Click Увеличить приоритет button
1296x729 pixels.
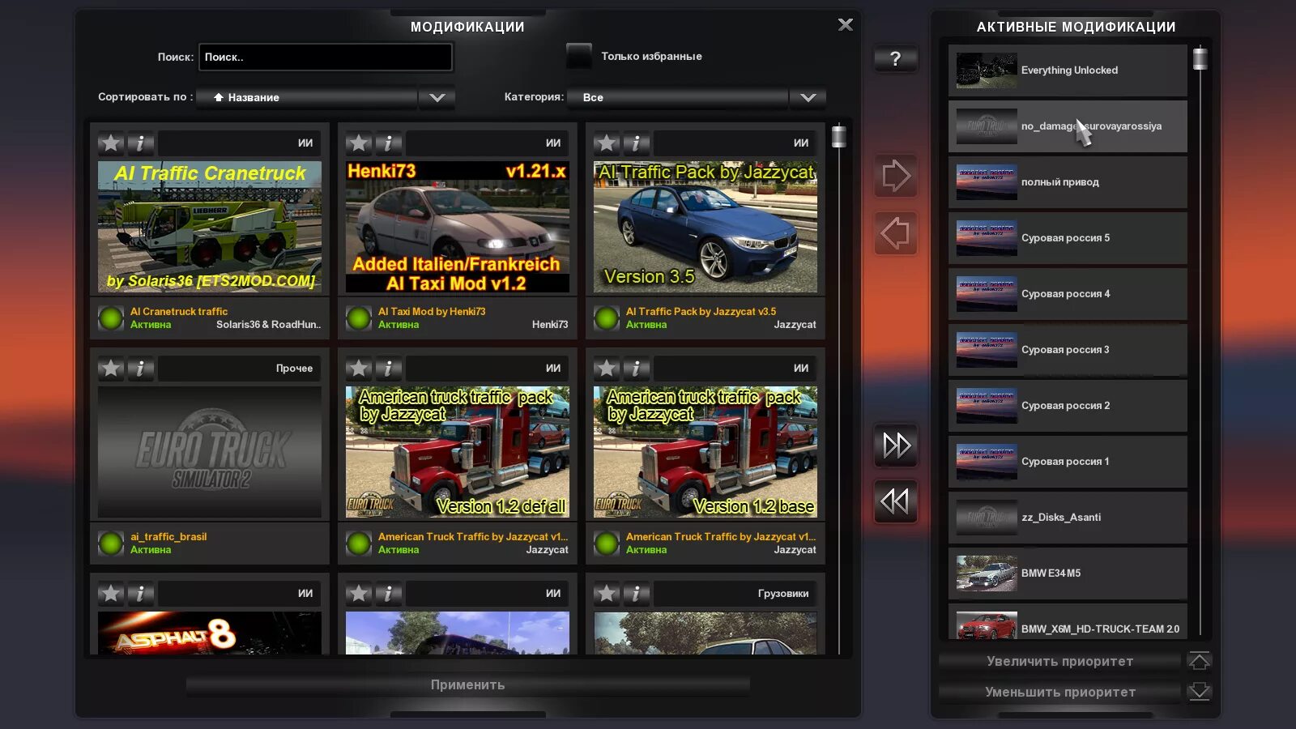1059,661
